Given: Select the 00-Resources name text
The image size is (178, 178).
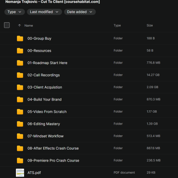Looking at the screenshot, I should click(39, 51).
